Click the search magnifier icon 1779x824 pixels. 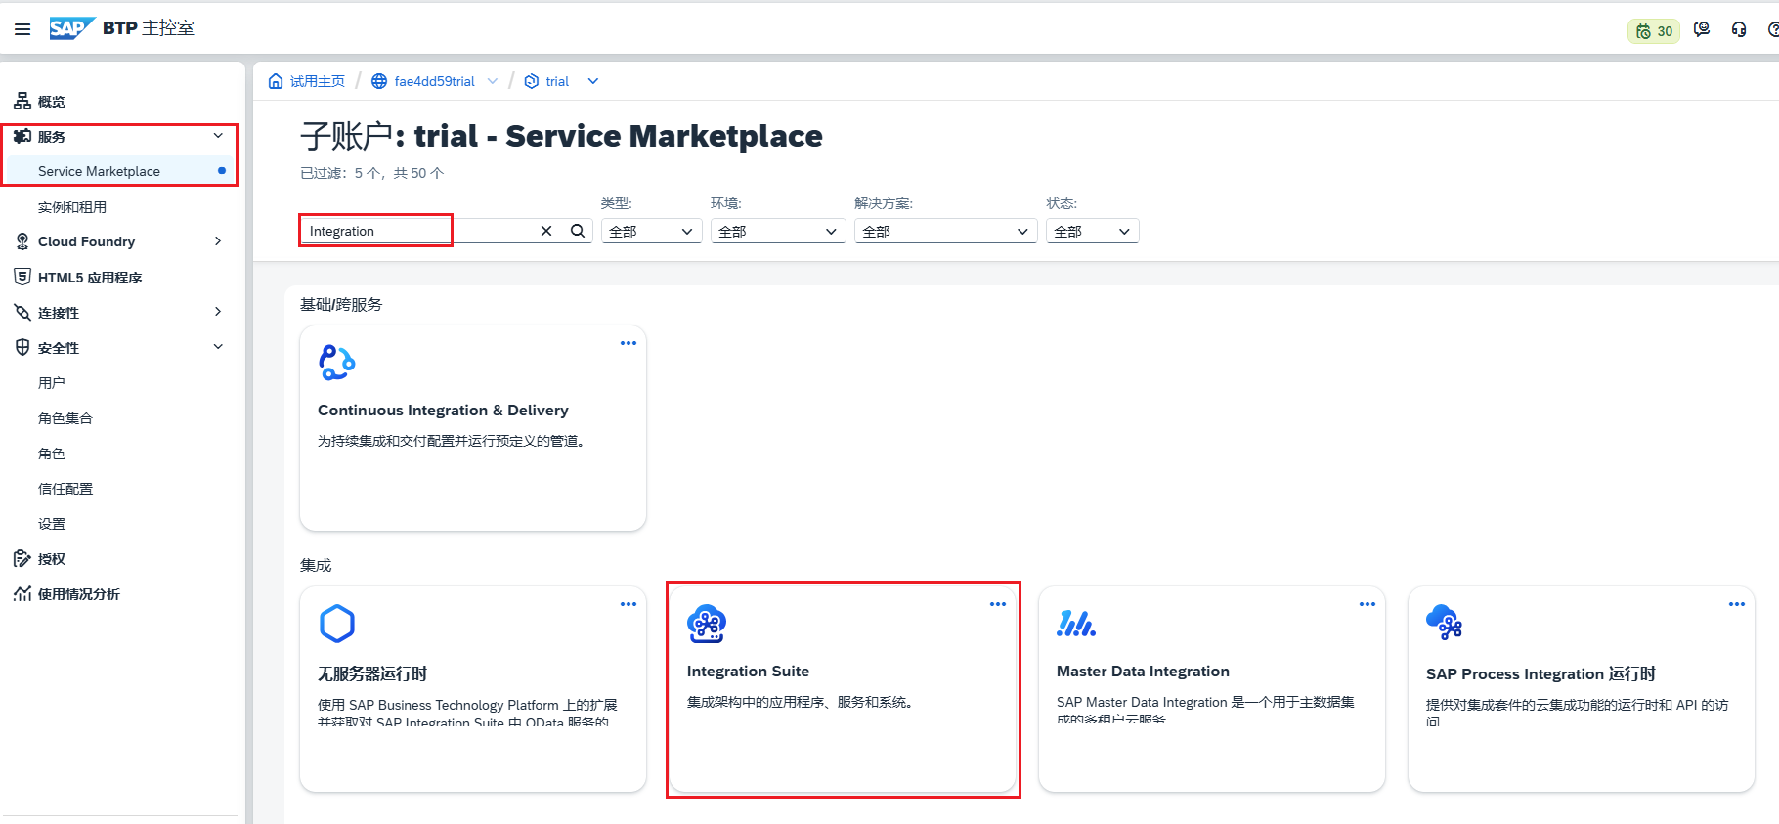click(x=578, y=231)
